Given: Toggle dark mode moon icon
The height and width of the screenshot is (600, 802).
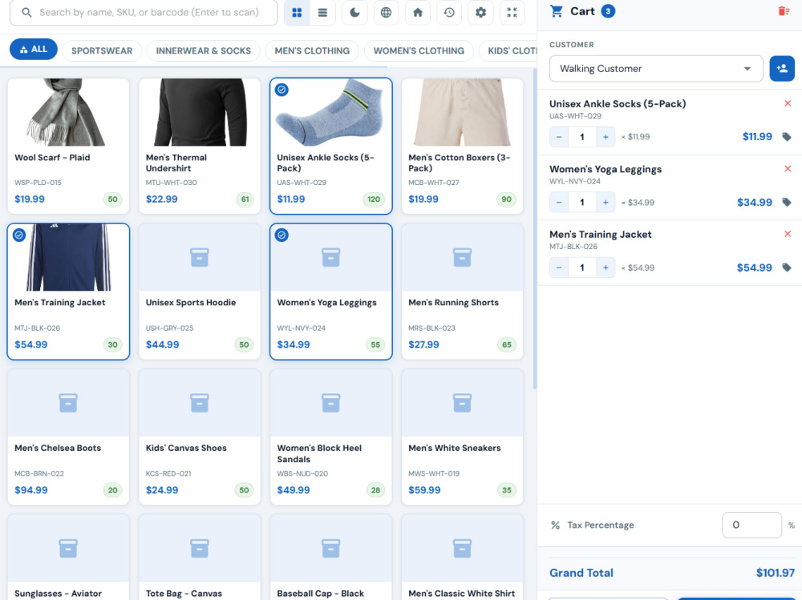Looking at the screenshot, I should click(x=354, y=12).
